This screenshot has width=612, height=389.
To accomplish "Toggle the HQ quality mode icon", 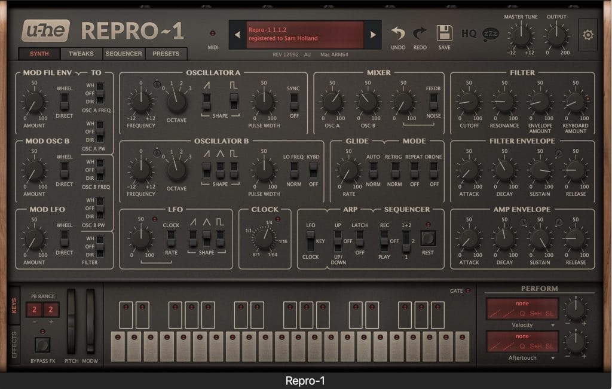I will [469, 34].
